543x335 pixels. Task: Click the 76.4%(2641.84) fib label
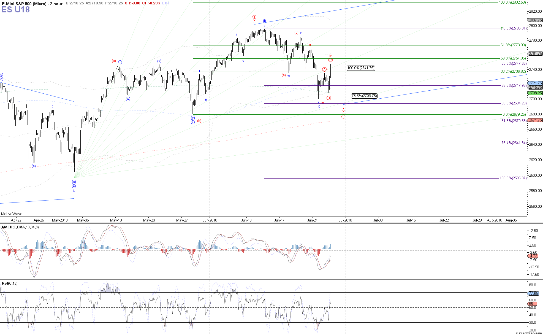(514, 143)
